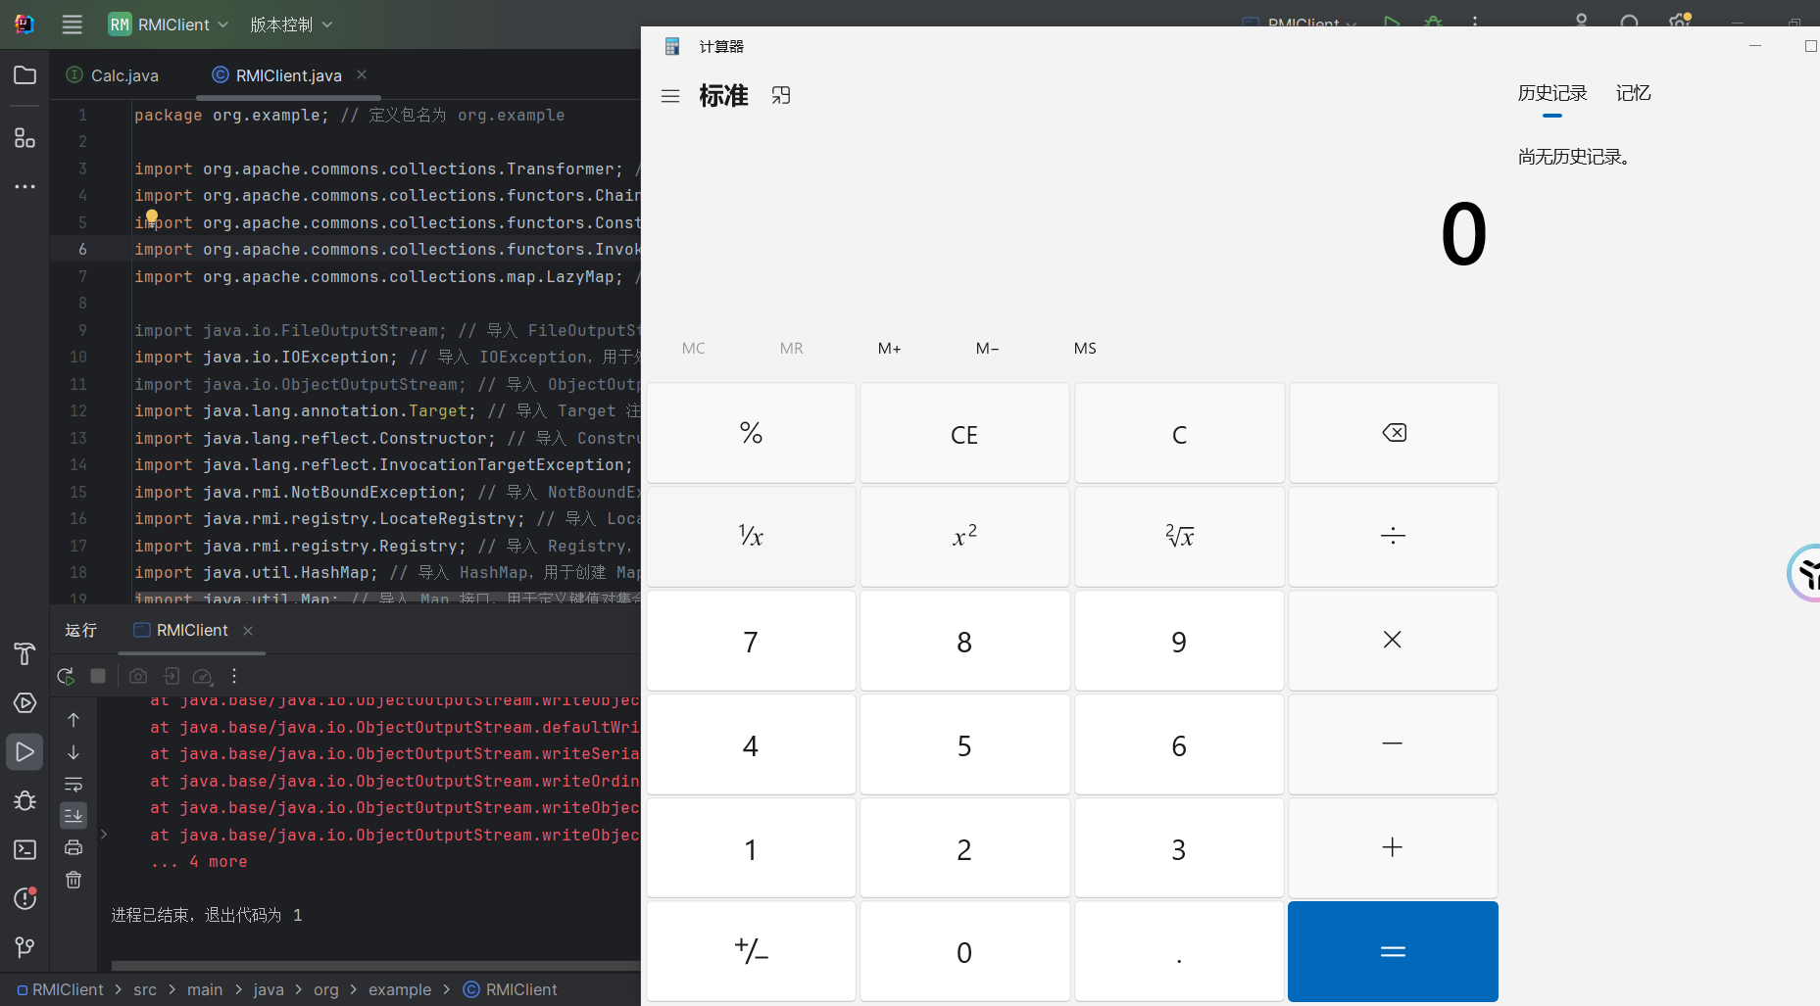Open the calculator hamburger navigation menu
The width and height of the screenshot is (1820, 1006).
[x=670, y=96]
